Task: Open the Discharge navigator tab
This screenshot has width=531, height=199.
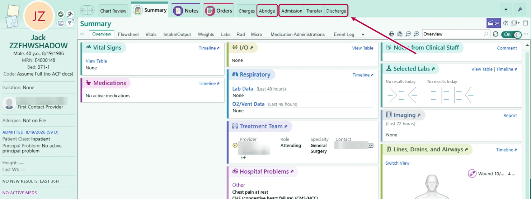Action: 336,11
